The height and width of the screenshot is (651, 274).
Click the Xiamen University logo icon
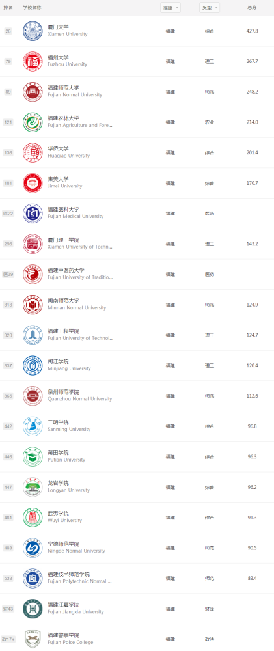[x=33, y=31]
